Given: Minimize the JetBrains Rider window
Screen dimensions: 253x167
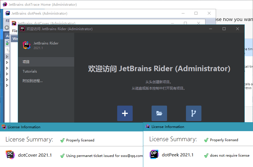Looking at the screenshot, I should [211, 29].
